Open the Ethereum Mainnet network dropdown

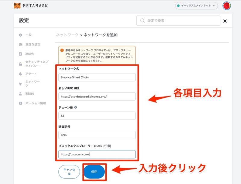point(196,6)
